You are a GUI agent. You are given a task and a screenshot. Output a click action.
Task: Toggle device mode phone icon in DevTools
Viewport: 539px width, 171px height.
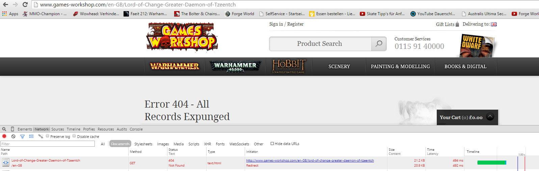coord(12,129)
